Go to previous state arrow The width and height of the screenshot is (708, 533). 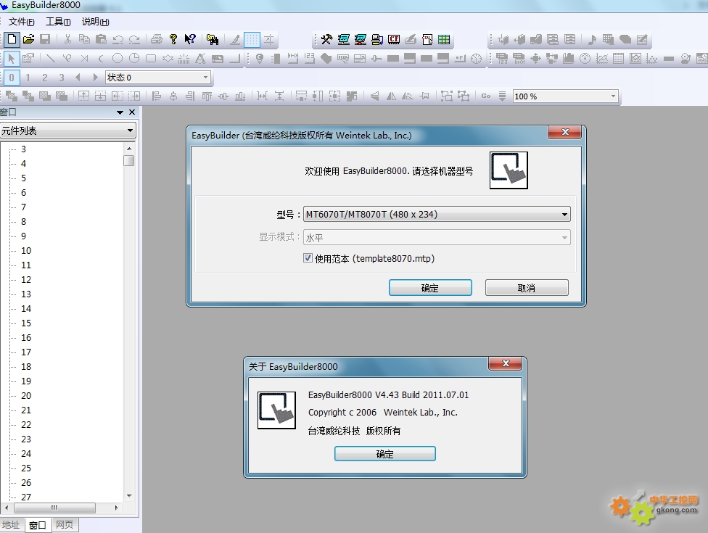click(78, 78)
